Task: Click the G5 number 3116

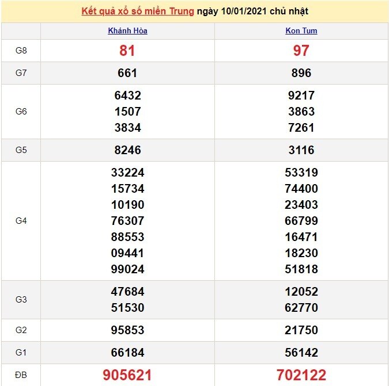Action: click(x=301, y=150)
